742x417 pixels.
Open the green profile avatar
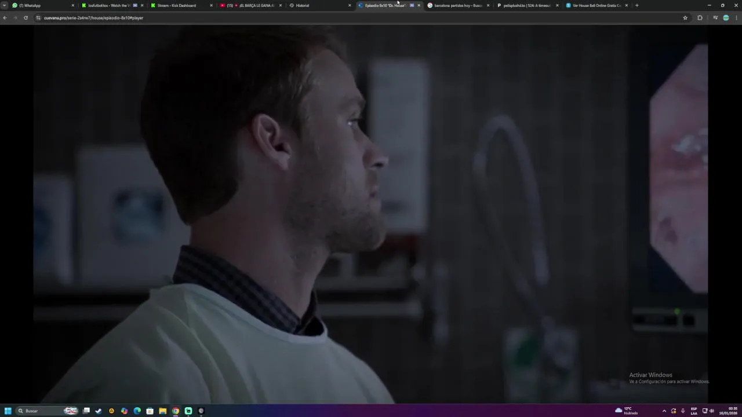[726, 18]
